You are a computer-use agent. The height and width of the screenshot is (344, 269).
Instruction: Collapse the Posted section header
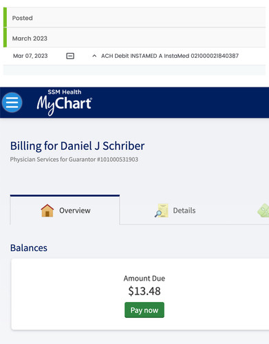tap(134, 17)
